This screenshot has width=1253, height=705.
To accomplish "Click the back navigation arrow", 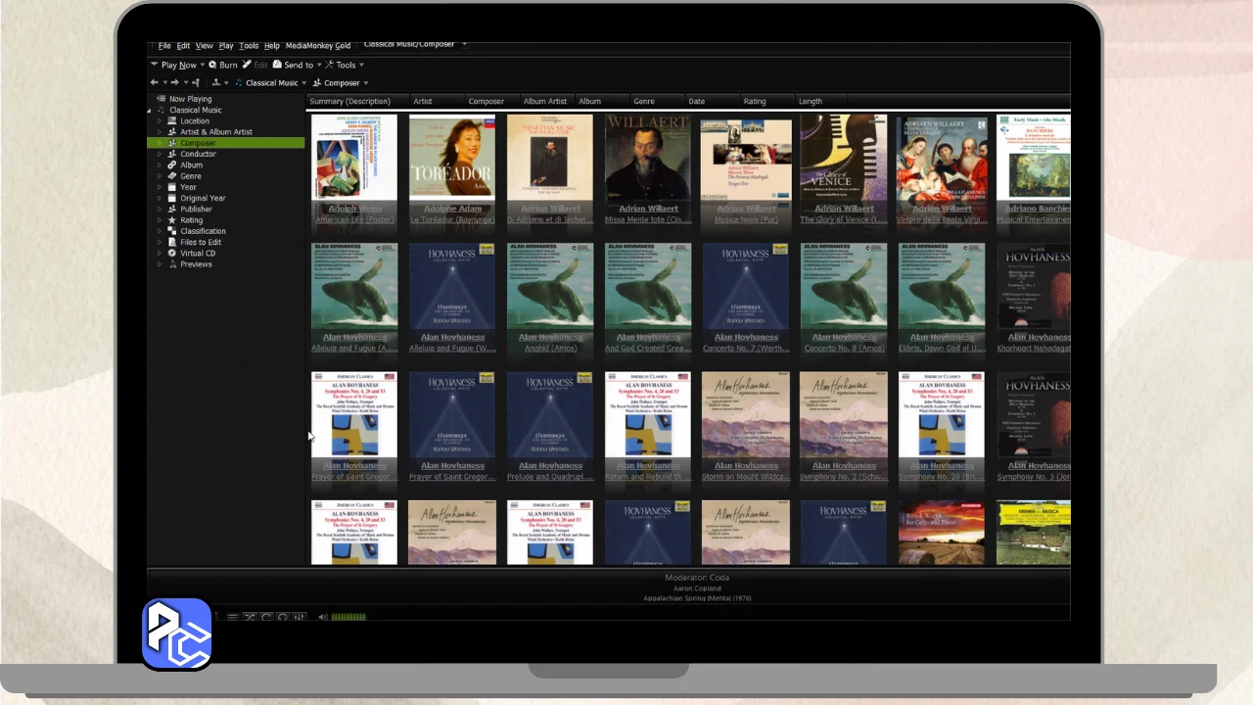I will [154, 83].
